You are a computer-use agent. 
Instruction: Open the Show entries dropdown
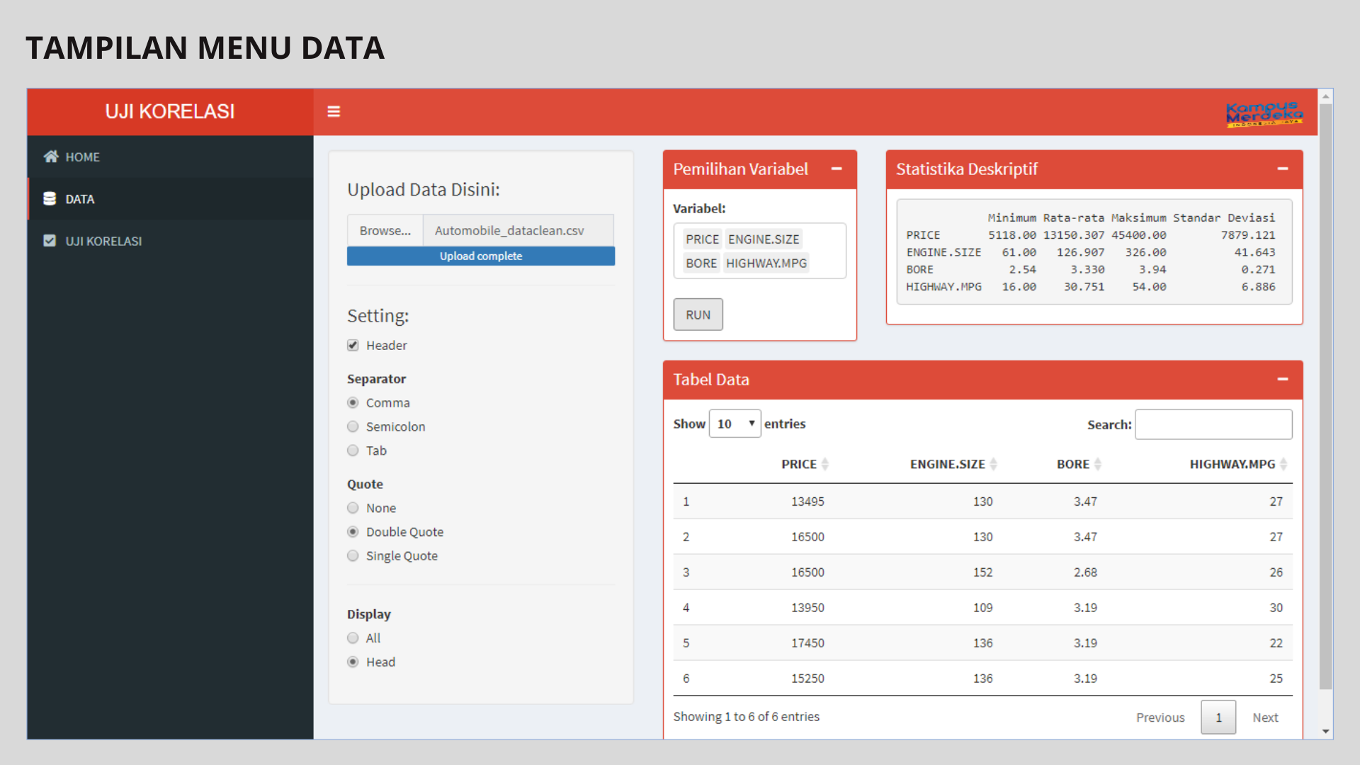735,424
